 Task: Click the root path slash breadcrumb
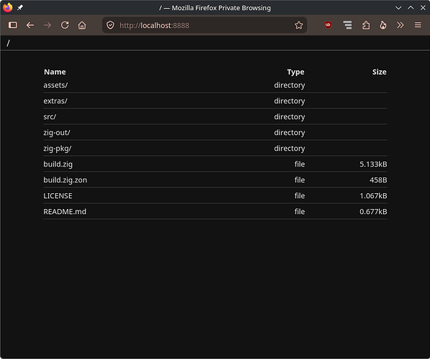8,43
